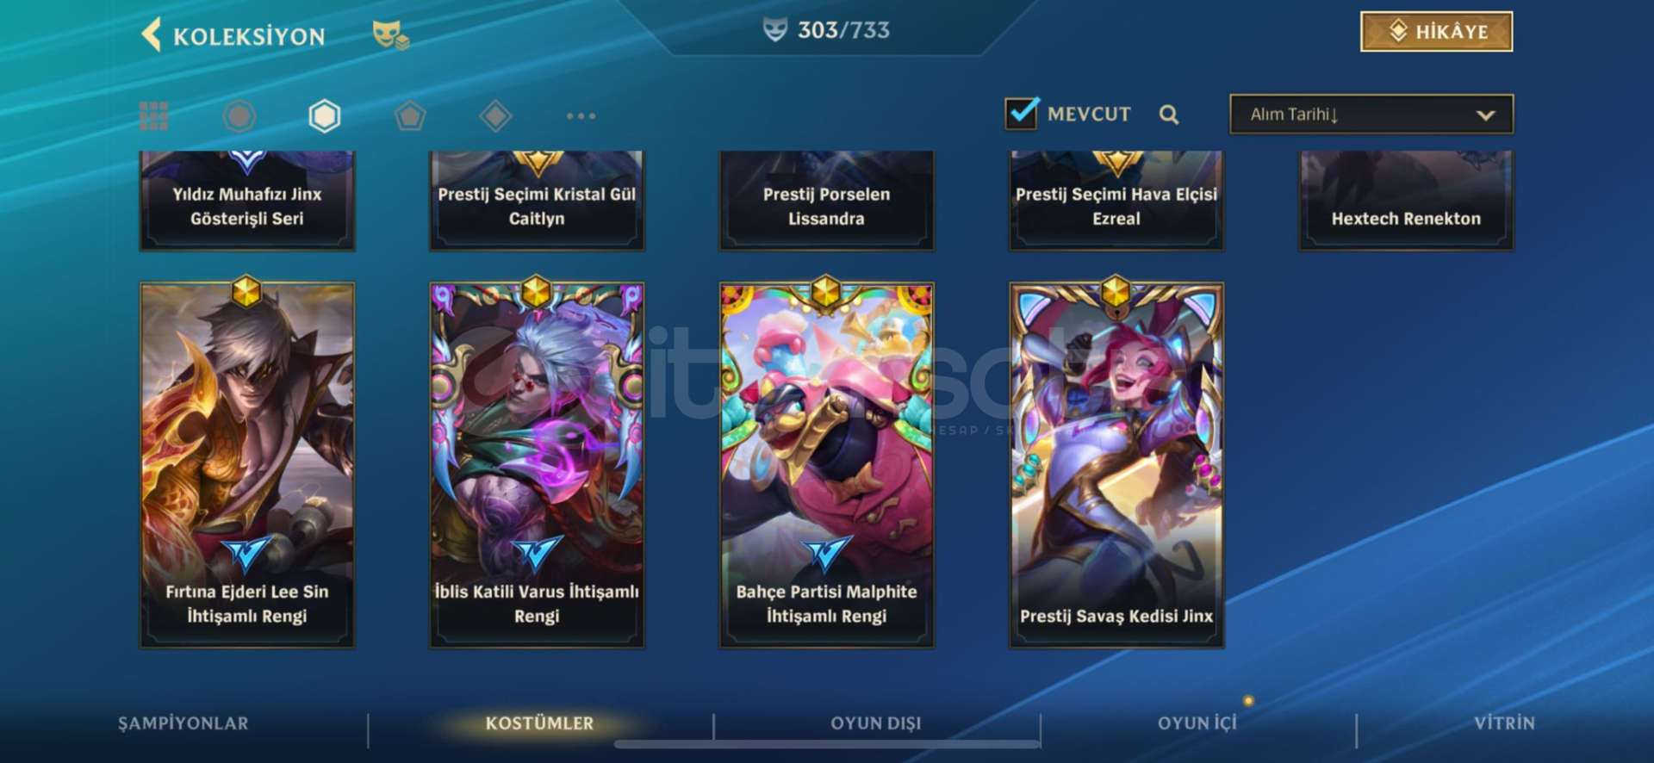
Task: Open the masks and coins icon
Action: 390,35
